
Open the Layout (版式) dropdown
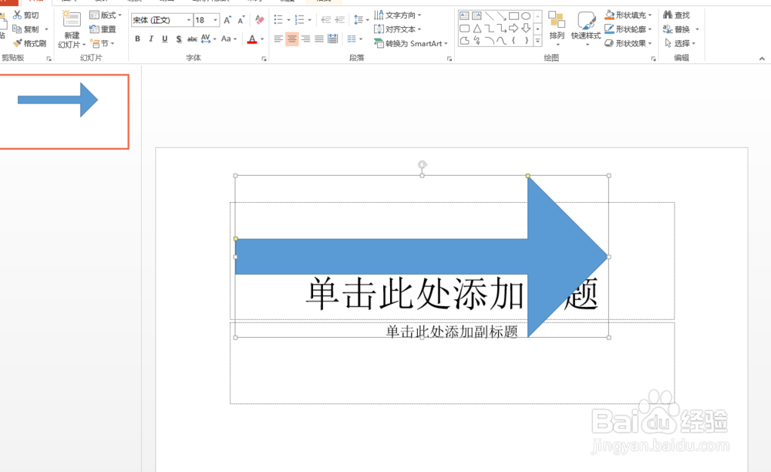point(105,15)
